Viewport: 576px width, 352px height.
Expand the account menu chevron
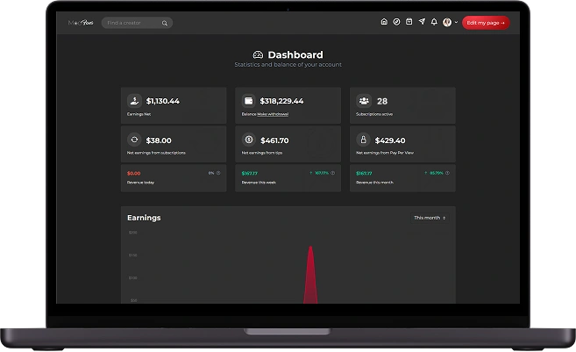(x=456, y=23)
